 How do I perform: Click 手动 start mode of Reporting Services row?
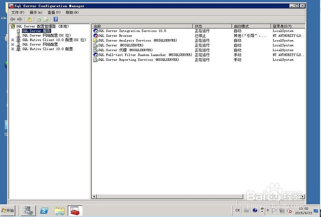click(x=238, y=60)
